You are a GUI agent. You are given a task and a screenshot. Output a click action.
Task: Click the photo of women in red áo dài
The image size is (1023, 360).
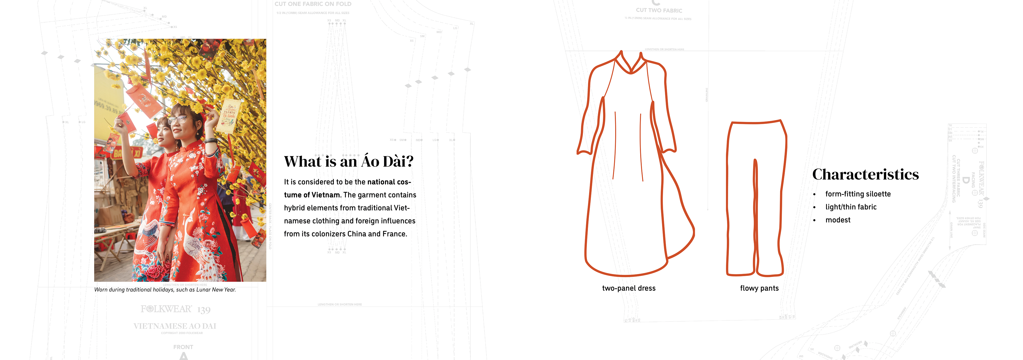coord(180,160)
